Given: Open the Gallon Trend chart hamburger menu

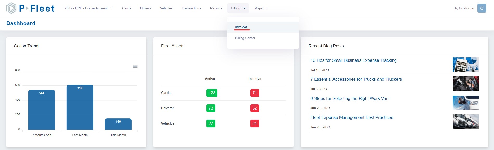Looking at the screenshot, I should pos(135,66).
